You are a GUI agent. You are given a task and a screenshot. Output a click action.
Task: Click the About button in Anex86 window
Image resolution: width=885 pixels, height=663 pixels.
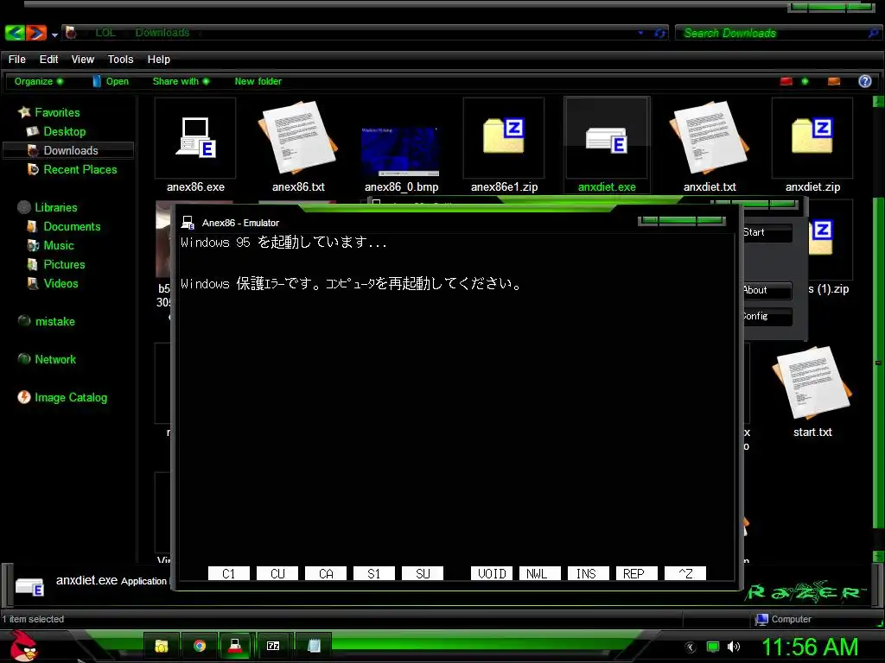point(766,290)
